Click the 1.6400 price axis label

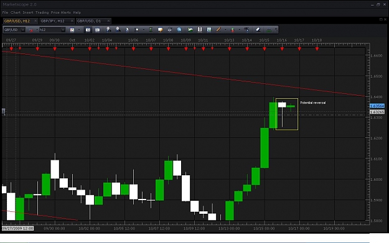pos(377,97)
